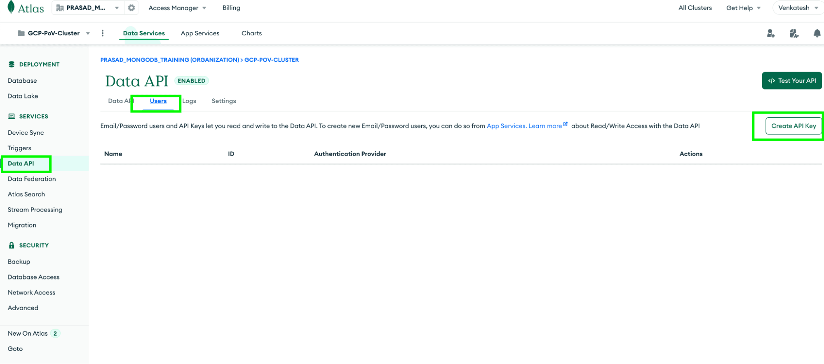Open Network Access in the sidebar
This screenshot has height=364, width=824.
(31, 292)
